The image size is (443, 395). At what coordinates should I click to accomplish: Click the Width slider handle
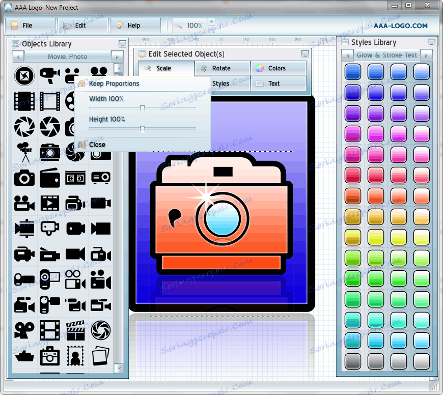[x=143, y=109]
